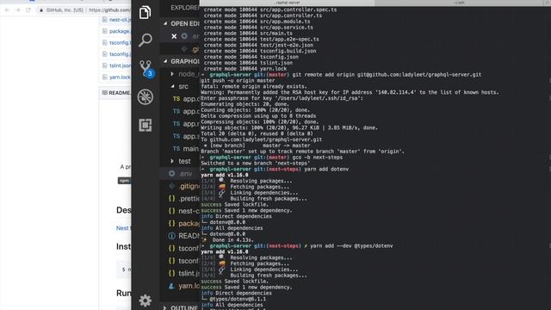Open package.json link on GitHub page
This screenshot has width=551, height=310.
point(120,31)
